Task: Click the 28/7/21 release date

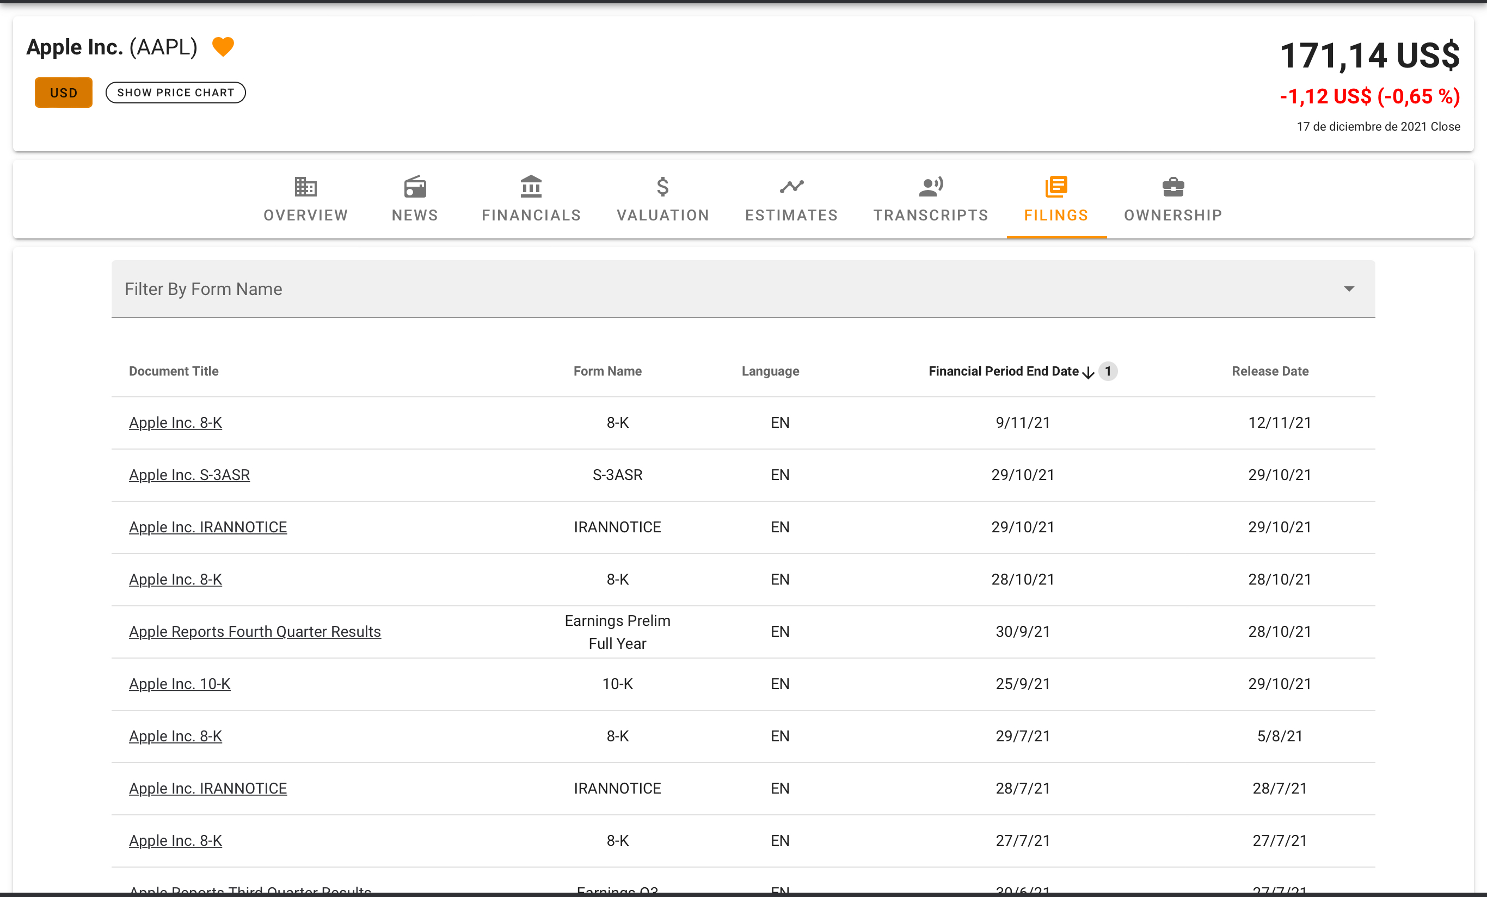Action: click(1280, 788)
